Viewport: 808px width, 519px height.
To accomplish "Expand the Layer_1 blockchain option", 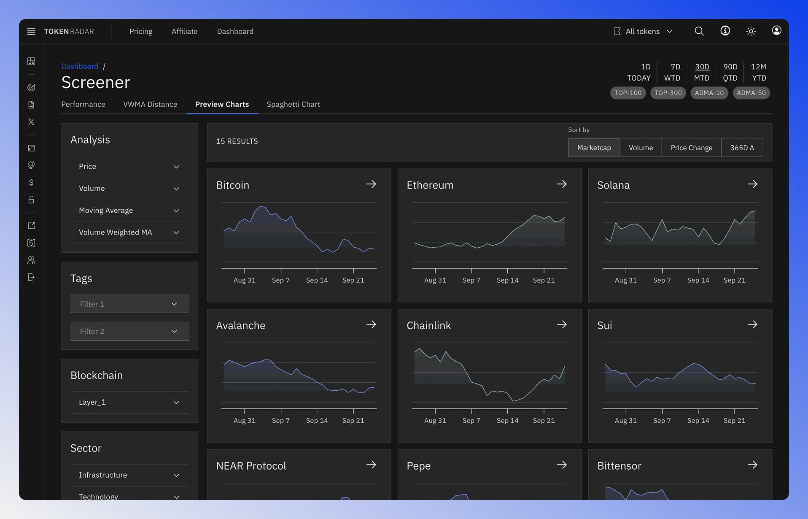I will click(129, 403).
